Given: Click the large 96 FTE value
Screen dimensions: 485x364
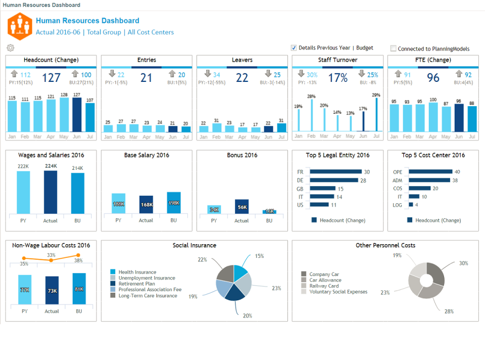Looking at the screenshot, I should (x=433, y=78).
